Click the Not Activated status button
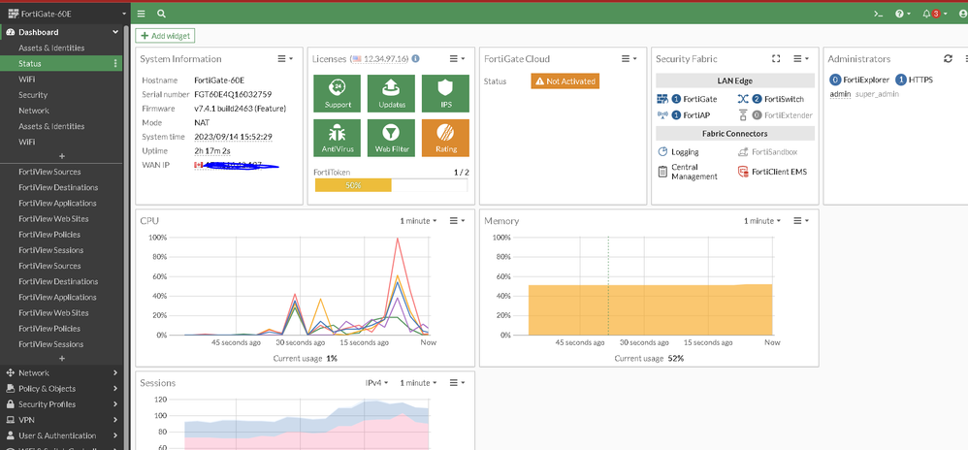Viewport: 968px width, 450px height. point(564,81)
